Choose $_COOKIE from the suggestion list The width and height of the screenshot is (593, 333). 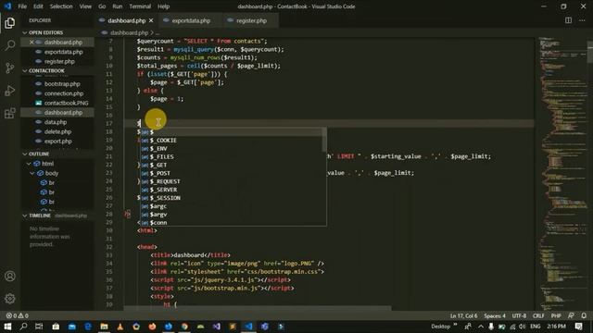point(231,141)
